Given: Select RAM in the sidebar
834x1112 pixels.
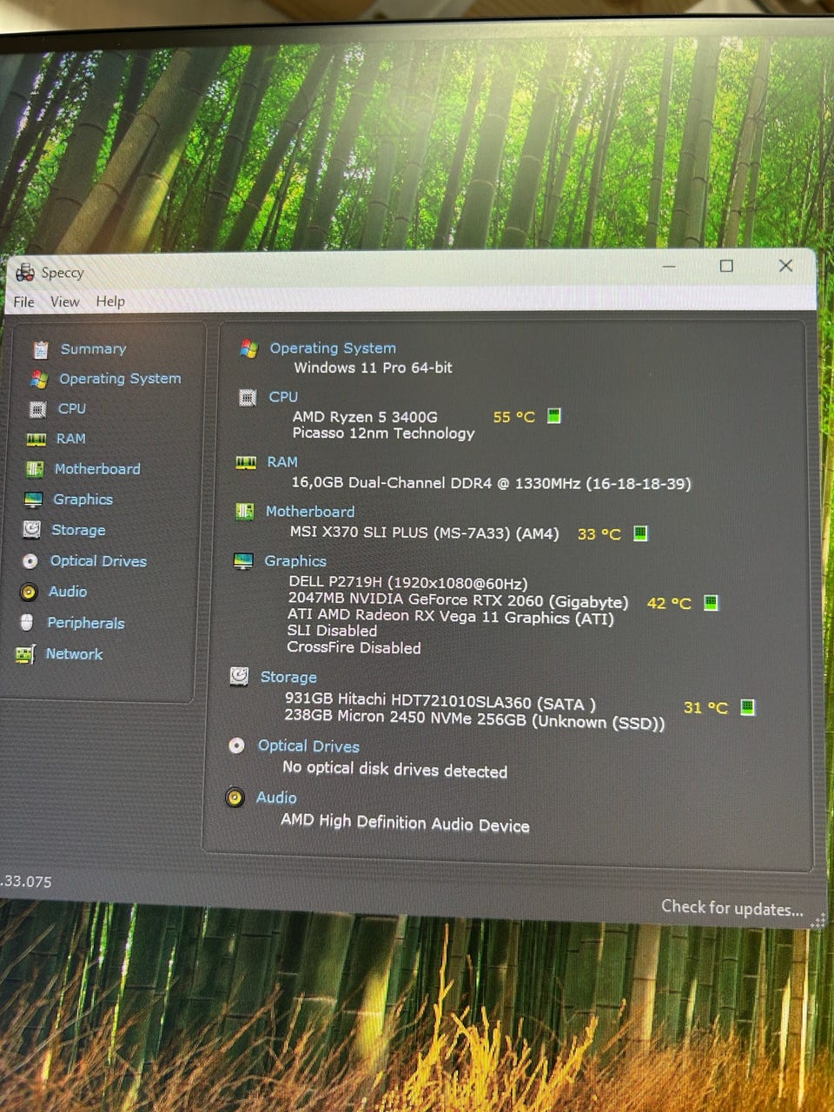Looking at the screenshot, I should 70,439.
